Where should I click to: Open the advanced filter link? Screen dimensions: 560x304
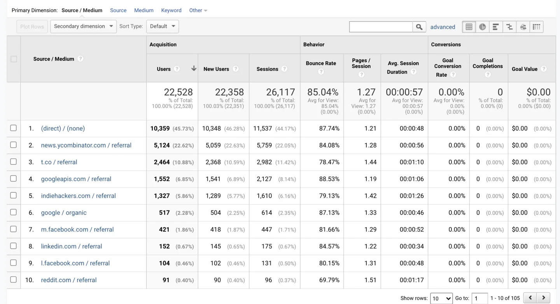point(443,27)
